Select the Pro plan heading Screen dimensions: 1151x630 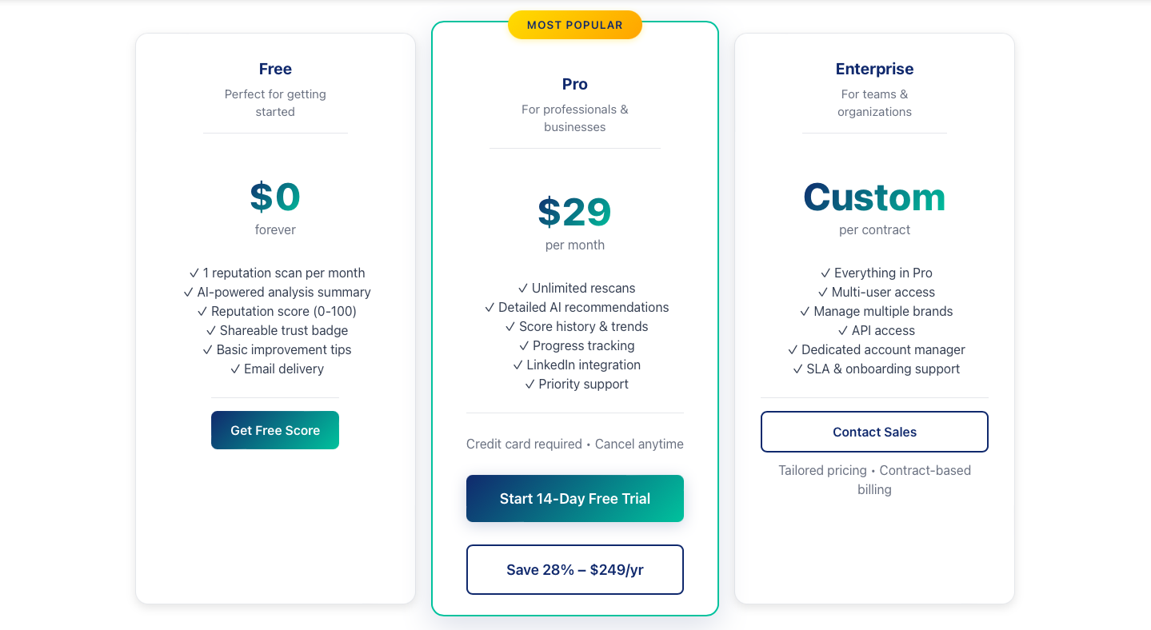574,84
